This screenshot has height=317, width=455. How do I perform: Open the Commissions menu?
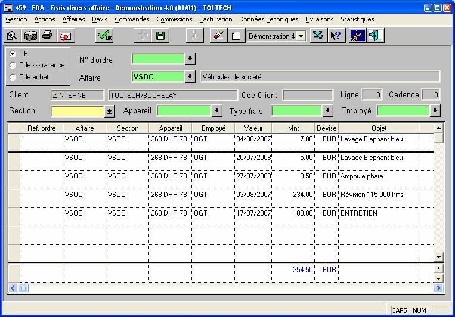coord(174,20)
